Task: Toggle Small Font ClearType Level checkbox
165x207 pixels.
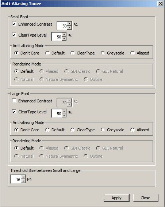Action: 14,35
